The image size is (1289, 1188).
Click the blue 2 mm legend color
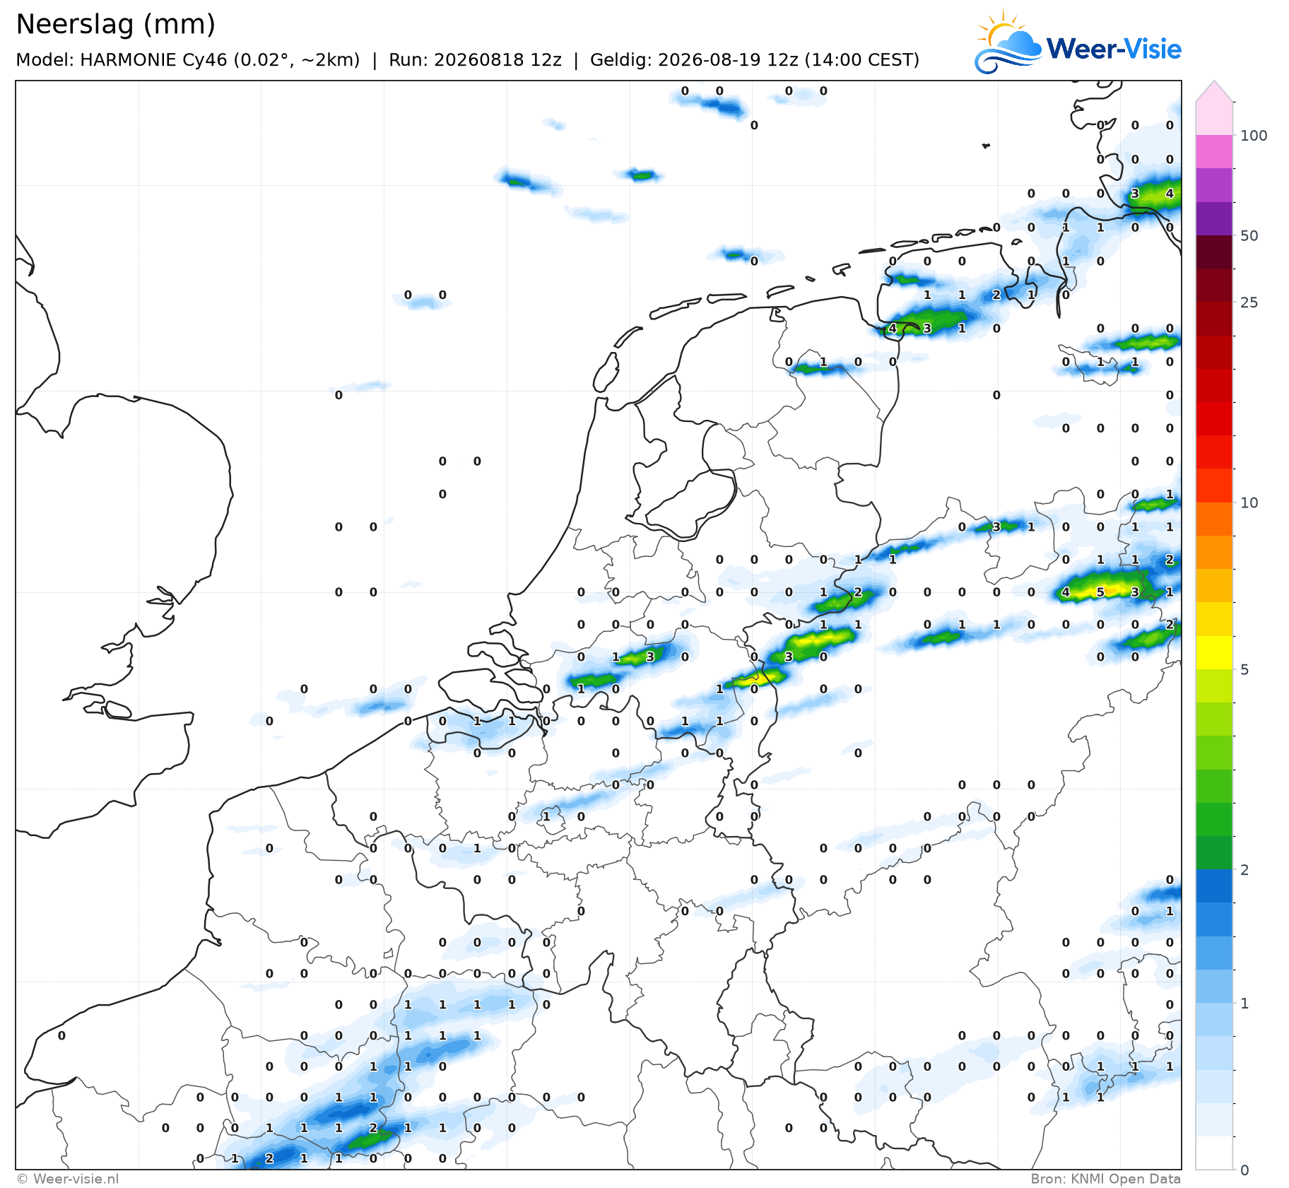pyautogui.click(x=1214, y=886)
